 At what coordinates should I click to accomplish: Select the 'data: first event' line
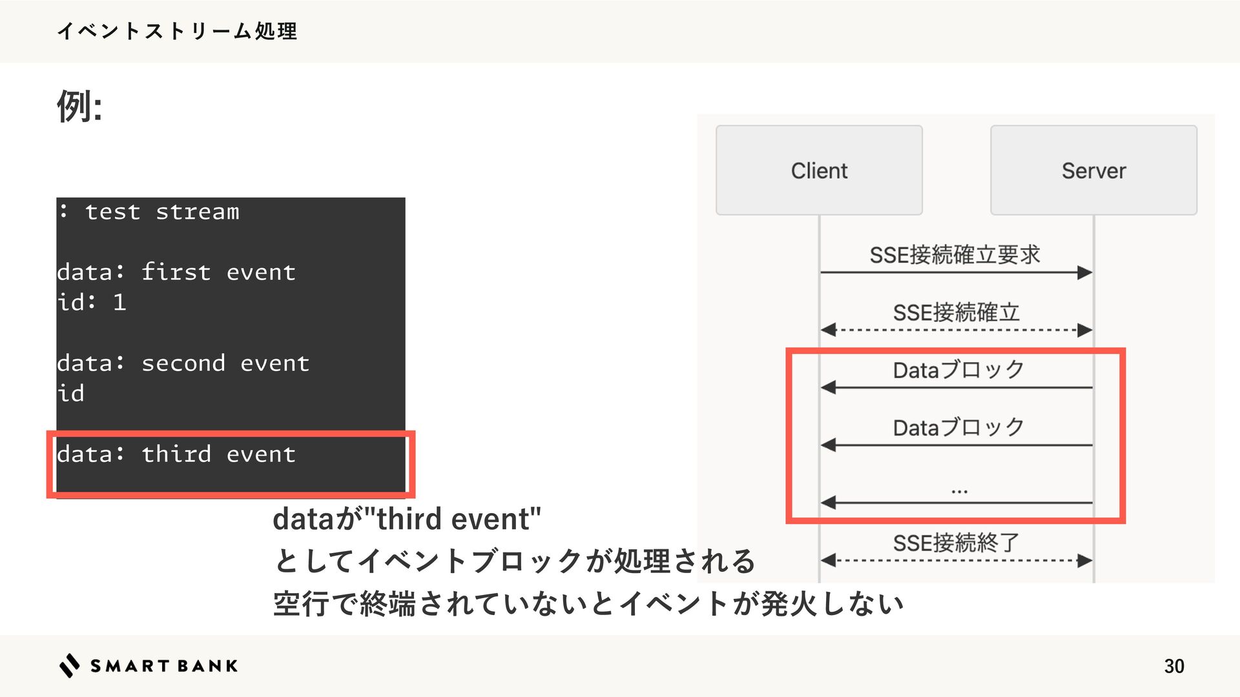pos(176,272)
